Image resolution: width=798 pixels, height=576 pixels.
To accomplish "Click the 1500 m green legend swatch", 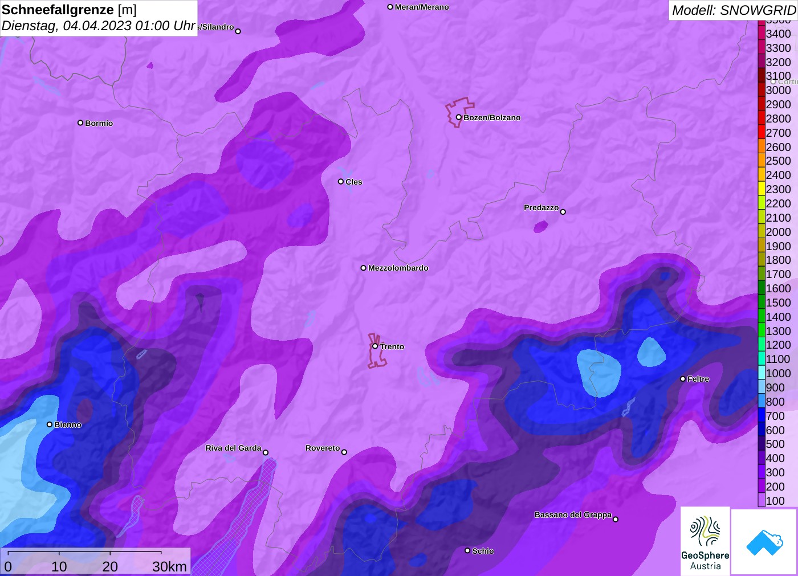I will (x=762, y=303).
